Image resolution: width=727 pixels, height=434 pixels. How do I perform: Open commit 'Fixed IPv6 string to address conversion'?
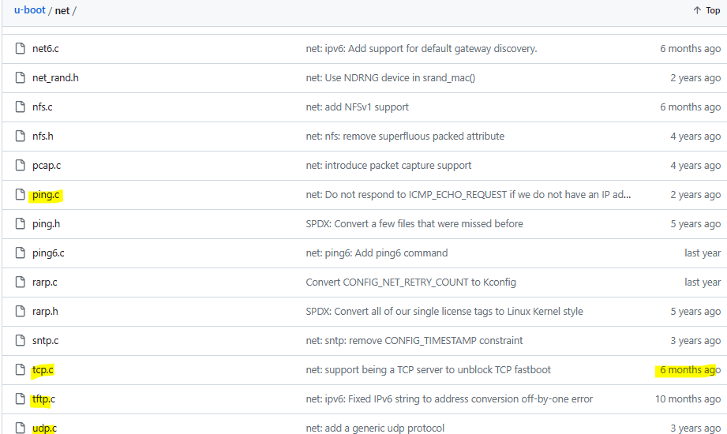pos(449,399)
